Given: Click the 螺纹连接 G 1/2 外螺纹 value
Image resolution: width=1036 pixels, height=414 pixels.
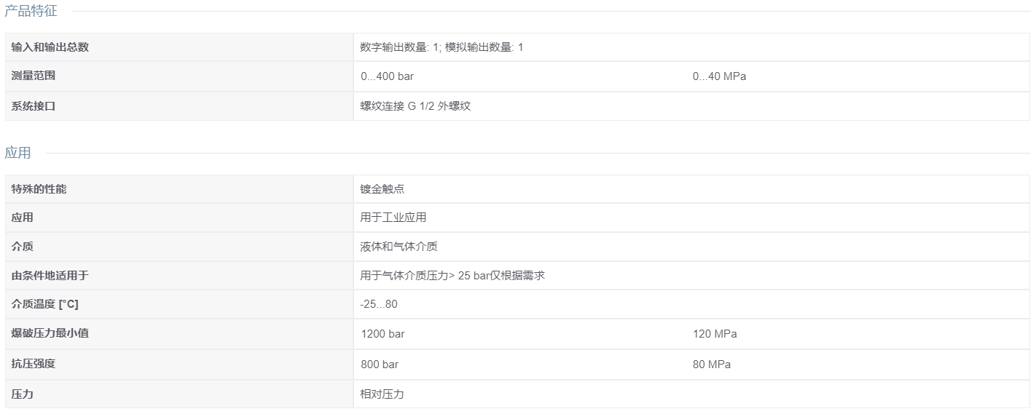Looking at the screenshot, I should [x=415, y=106].
